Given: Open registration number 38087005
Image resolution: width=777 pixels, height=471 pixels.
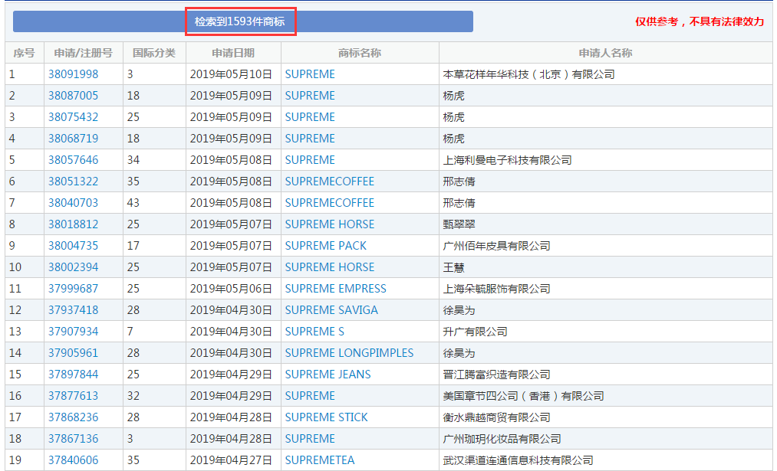Looking at the screenshot, I should pos(74,96).
